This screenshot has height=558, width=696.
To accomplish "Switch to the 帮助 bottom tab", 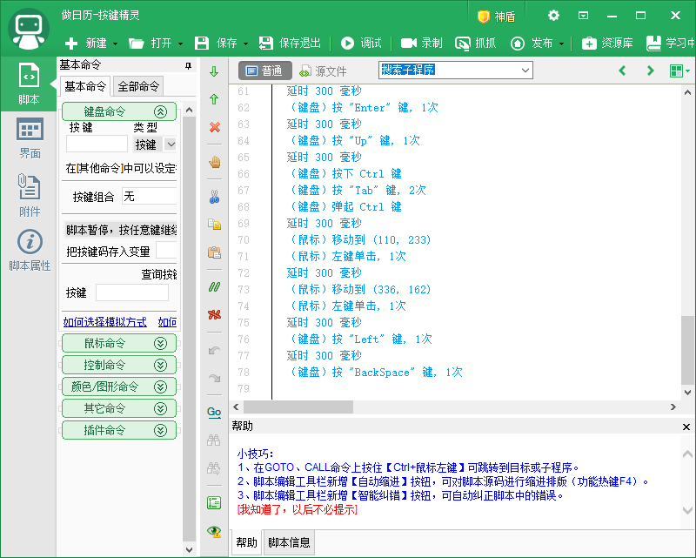I will 246,542.
